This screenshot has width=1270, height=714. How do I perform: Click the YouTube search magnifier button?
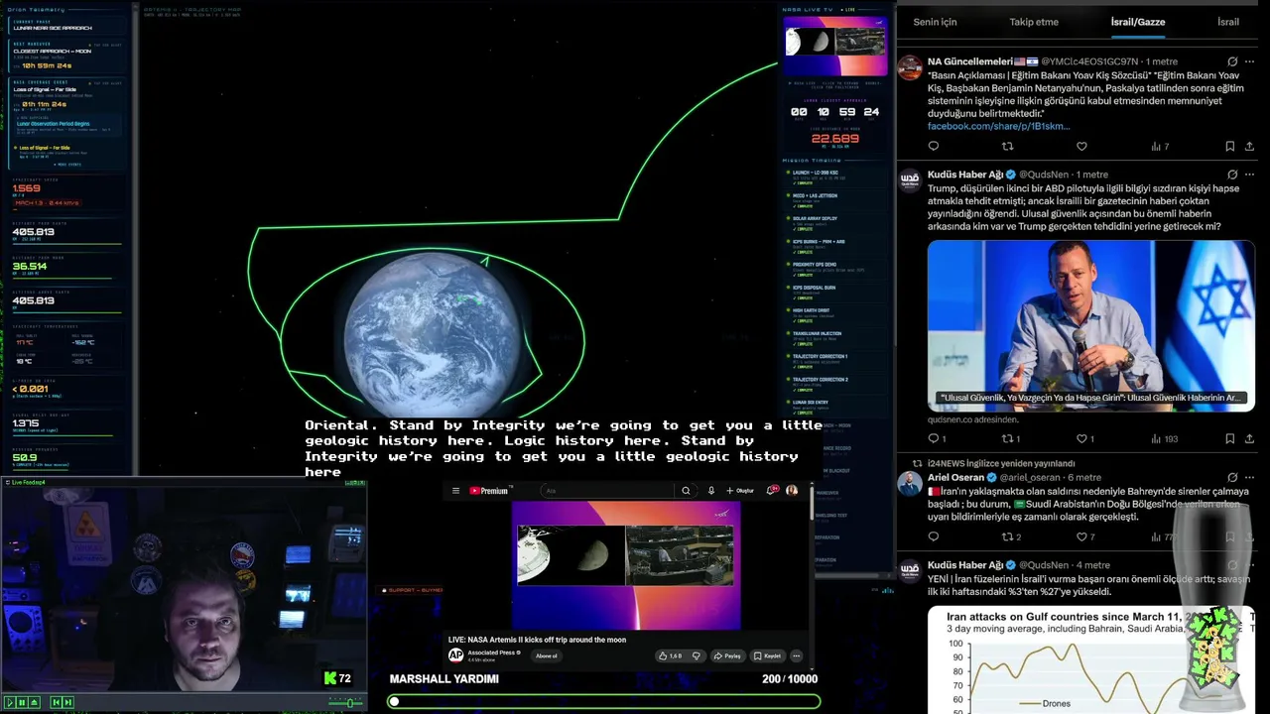[x=685, y=490]
